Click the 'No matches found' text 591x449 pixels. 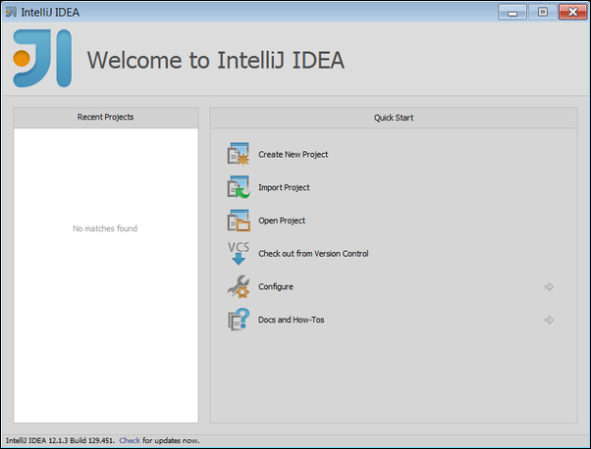[105, 228]
